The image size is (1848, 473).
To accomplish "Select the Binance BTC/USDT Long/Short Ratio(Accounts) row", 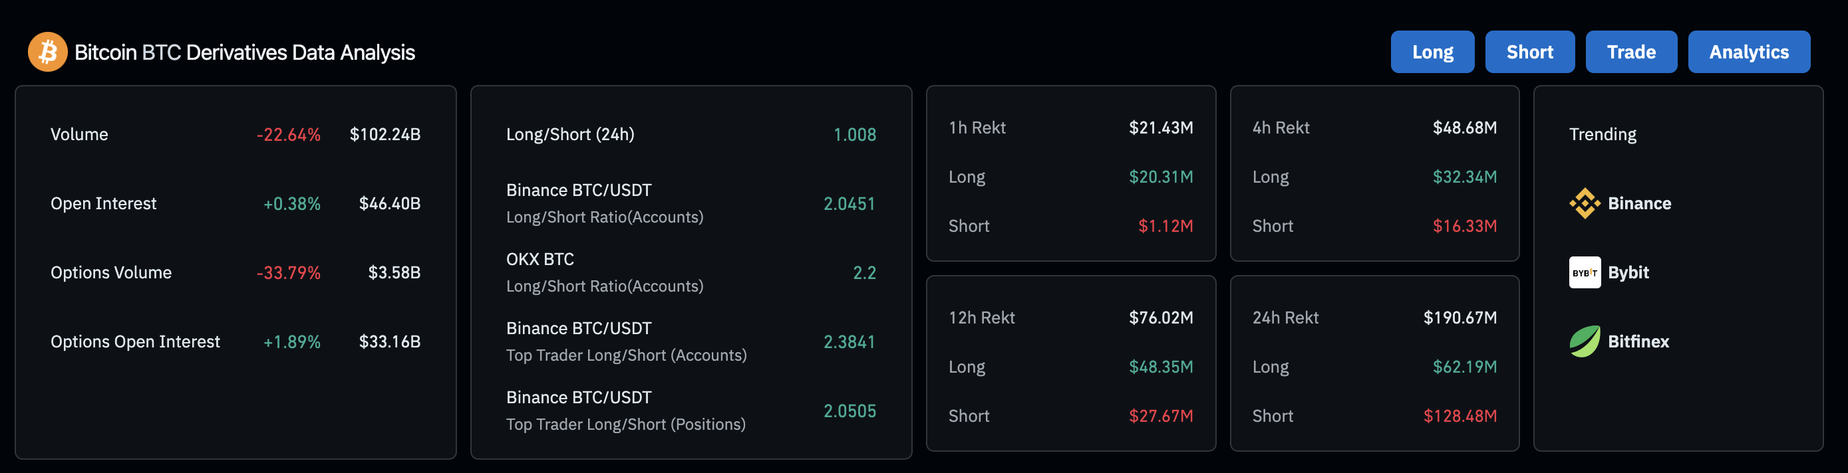I will point(604,203).
